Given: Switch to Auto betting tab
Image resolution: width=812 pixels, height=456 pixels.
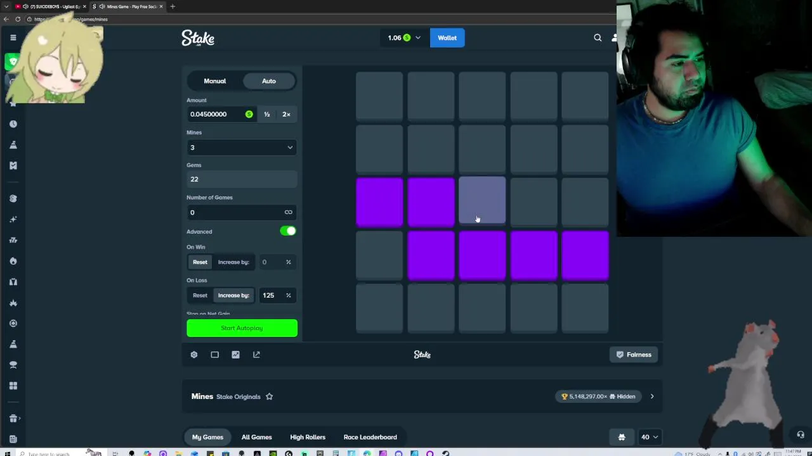Looking at the screenshot, I should [x=269, y=81].
